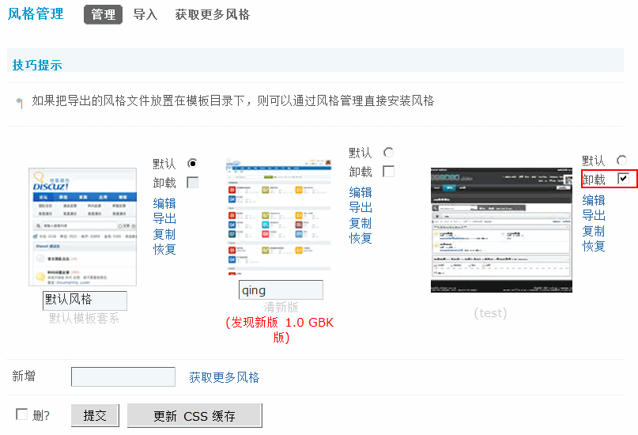Open 获取更多风格 tab in header
The height and width of the screenshot is (435, 638).
(x=212, y=14)
